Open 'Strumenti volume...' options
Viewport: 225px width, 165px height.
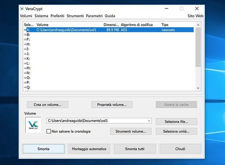(131, 131)
